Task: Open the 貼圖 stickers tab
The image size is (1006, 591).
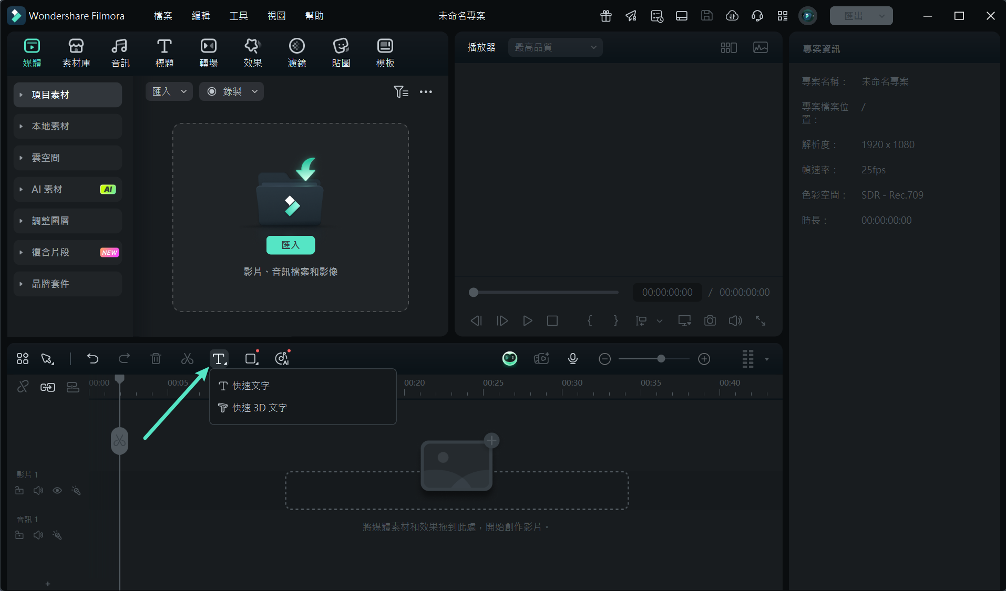Action: pyautogui.click(x=341, y=53)
